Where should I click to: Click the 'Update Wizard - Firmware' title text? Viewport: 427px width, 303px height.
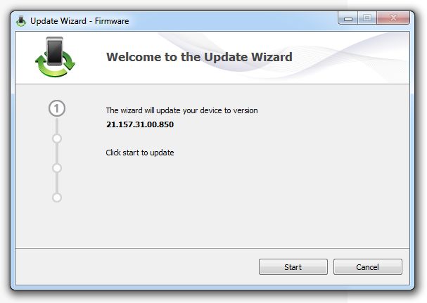point(79,21)
